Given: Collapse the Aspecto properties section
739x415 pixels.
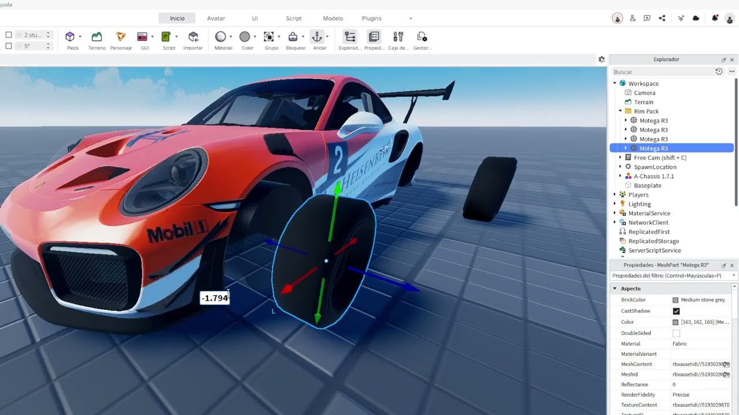Looking at the screenshot, I should [615, 289].
